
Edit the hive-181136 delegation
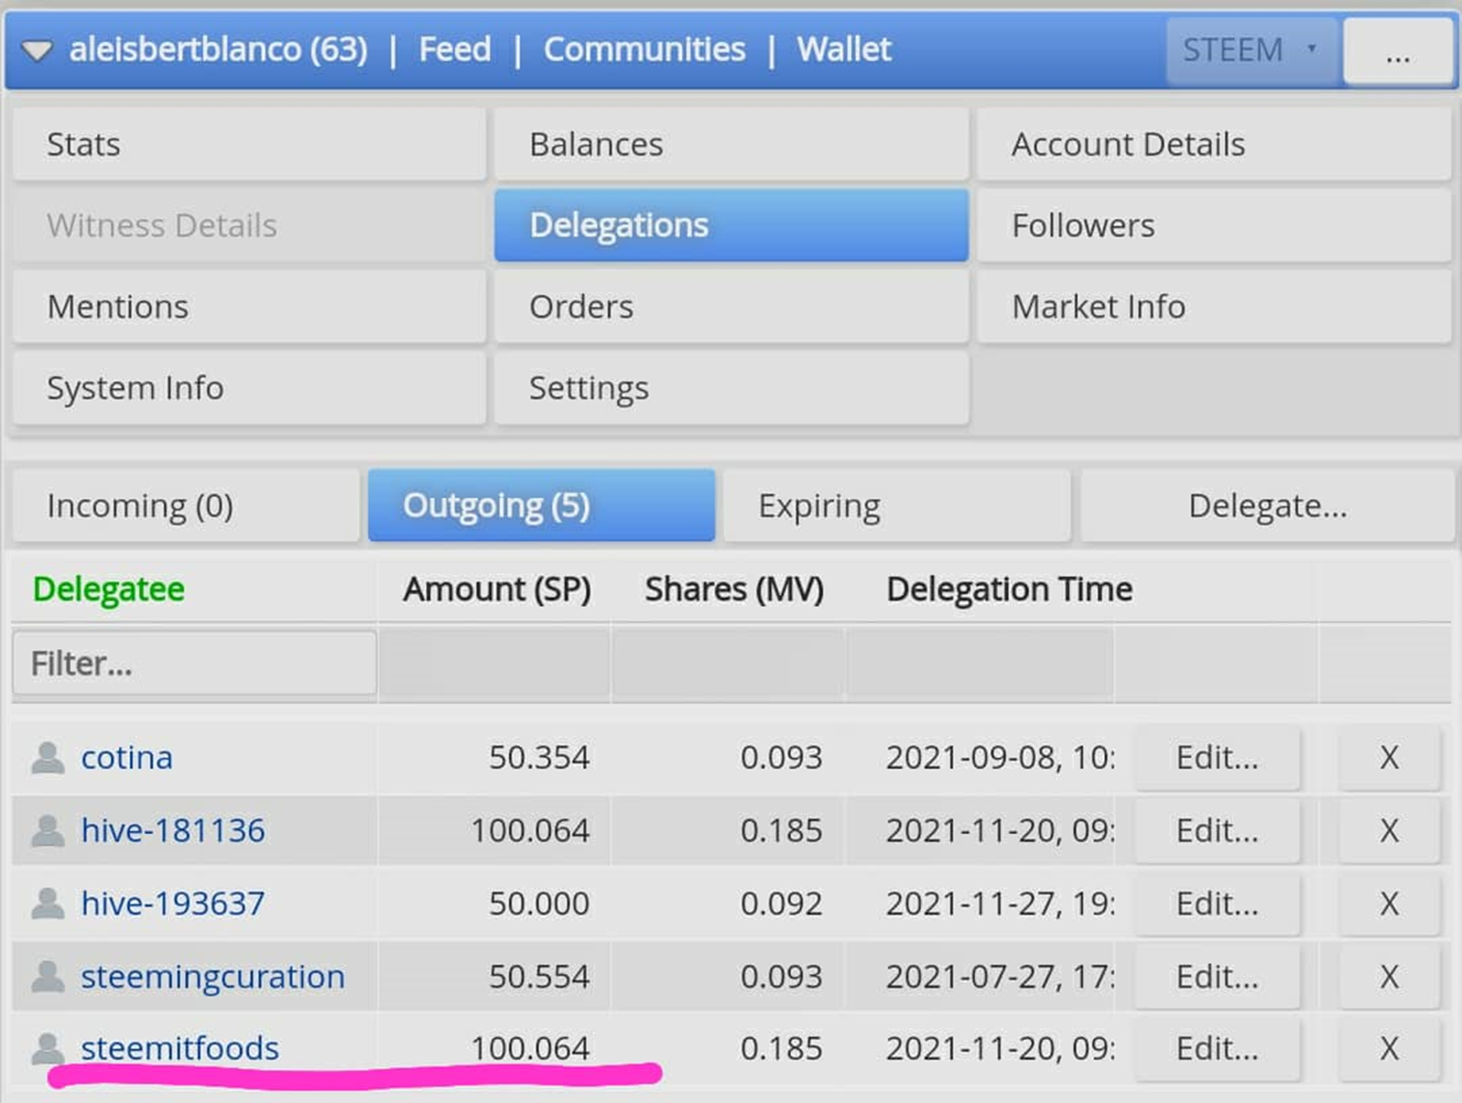pyautogui.click(x=1218, y=831)
